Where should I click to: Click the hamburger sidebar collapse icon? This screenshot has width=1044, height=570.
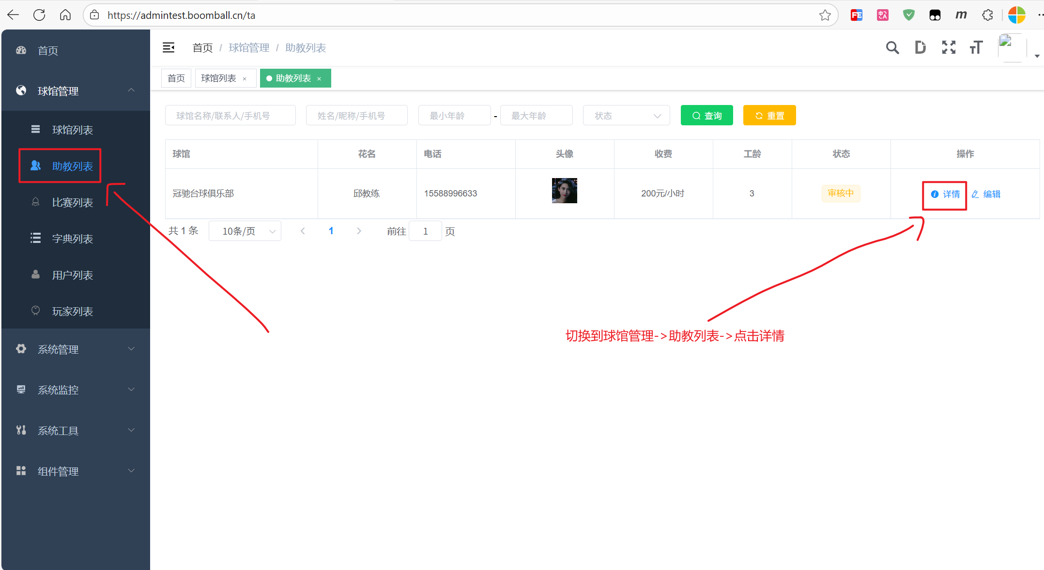click(169, 47)
